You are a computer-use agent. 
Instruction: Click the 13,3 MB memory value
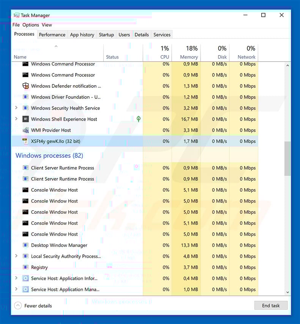click(x=189, y=245)
